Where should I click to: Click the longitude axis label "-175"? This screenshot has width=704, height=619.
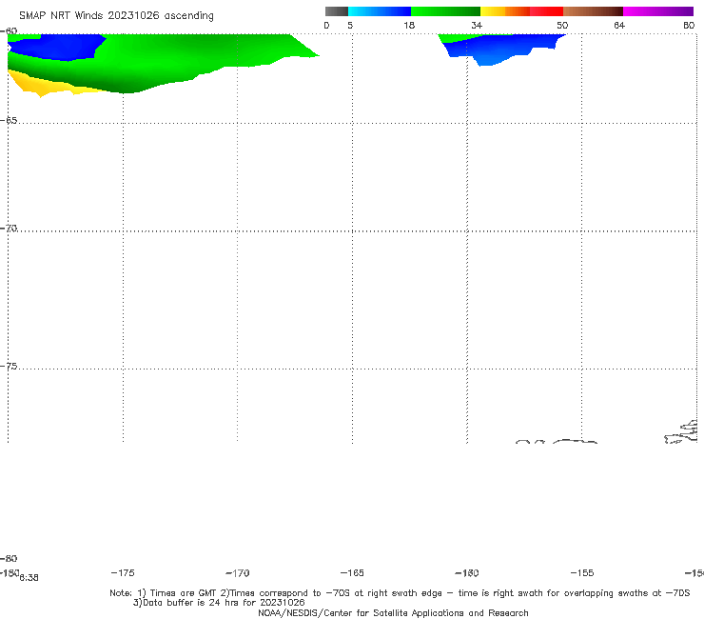point(123,572)
